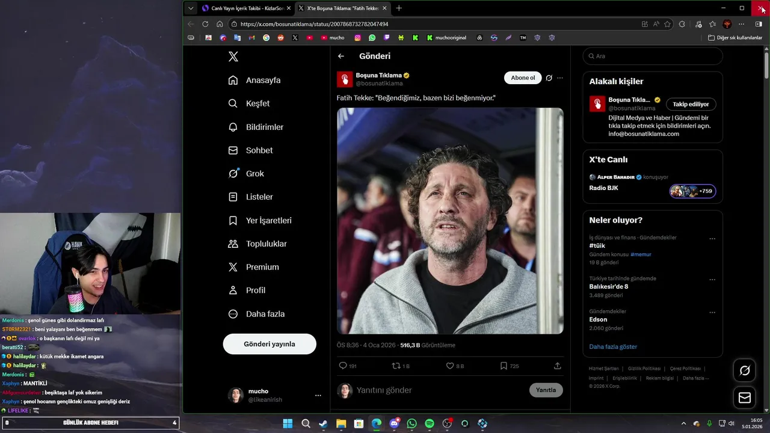Open #memur hashtag link
This screenshot has width=770, height=433.
[x=641, y=254]
